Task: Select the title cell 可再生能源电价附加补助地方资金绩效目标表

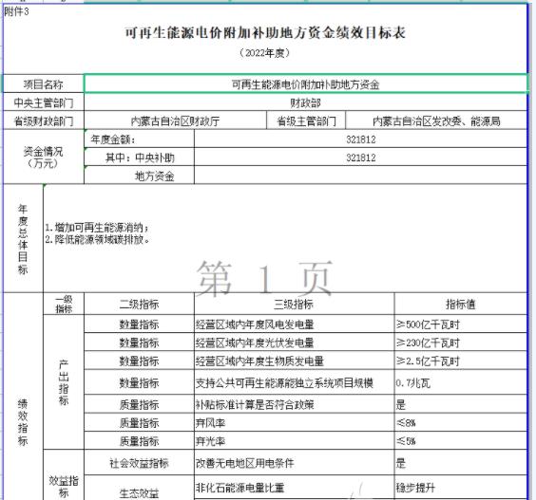Action: pos(265,33)
